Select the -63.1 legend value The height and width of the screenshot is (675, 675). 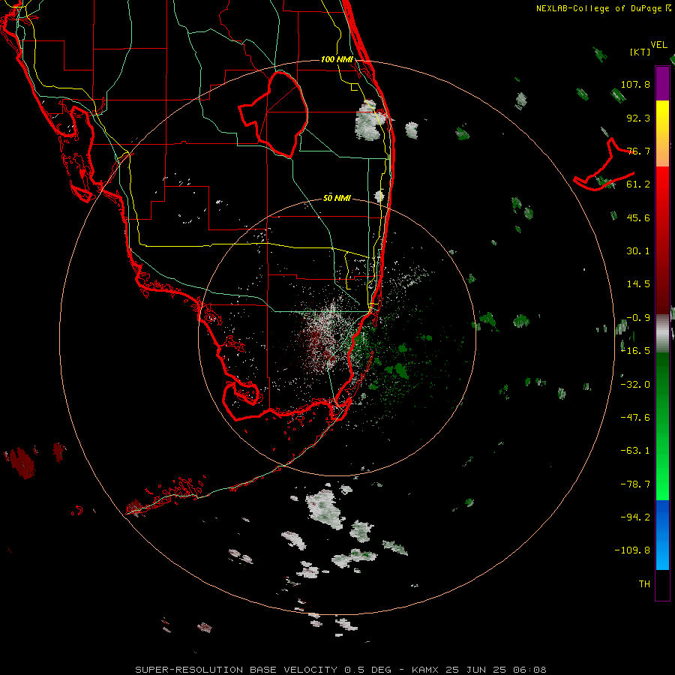pos(635,451)
